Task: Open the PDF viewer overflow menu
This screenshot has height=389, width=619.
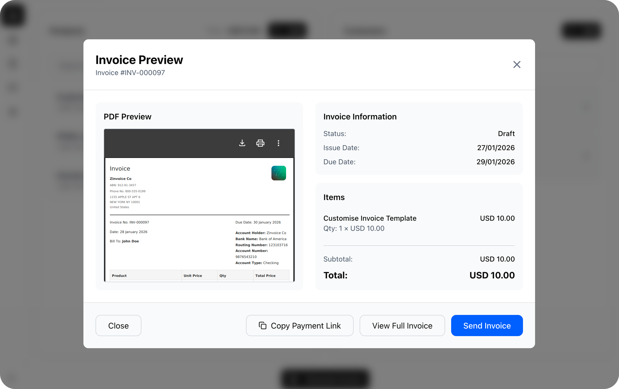Action: (278, 143)
